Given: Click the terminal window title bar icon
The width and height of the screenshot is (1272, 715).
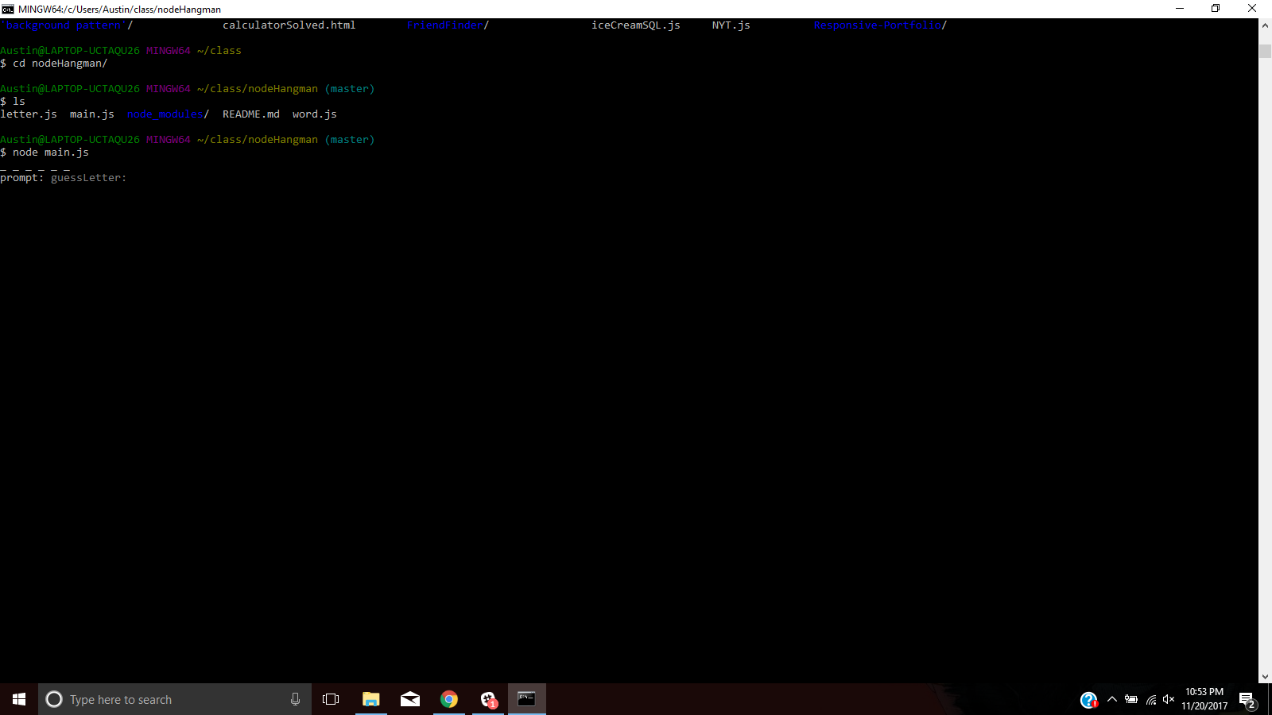Looking at the screenshot, I should point(8,9).
